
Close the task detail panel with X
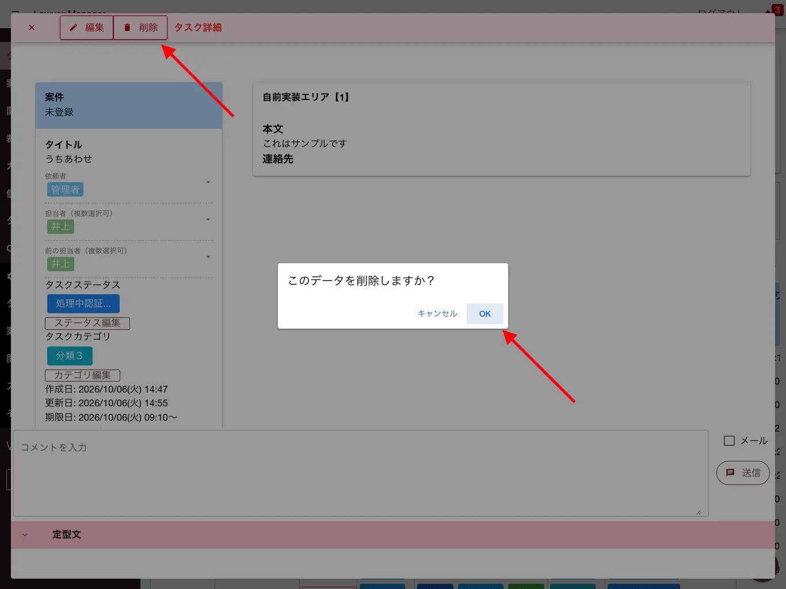(x=32, y=28)
